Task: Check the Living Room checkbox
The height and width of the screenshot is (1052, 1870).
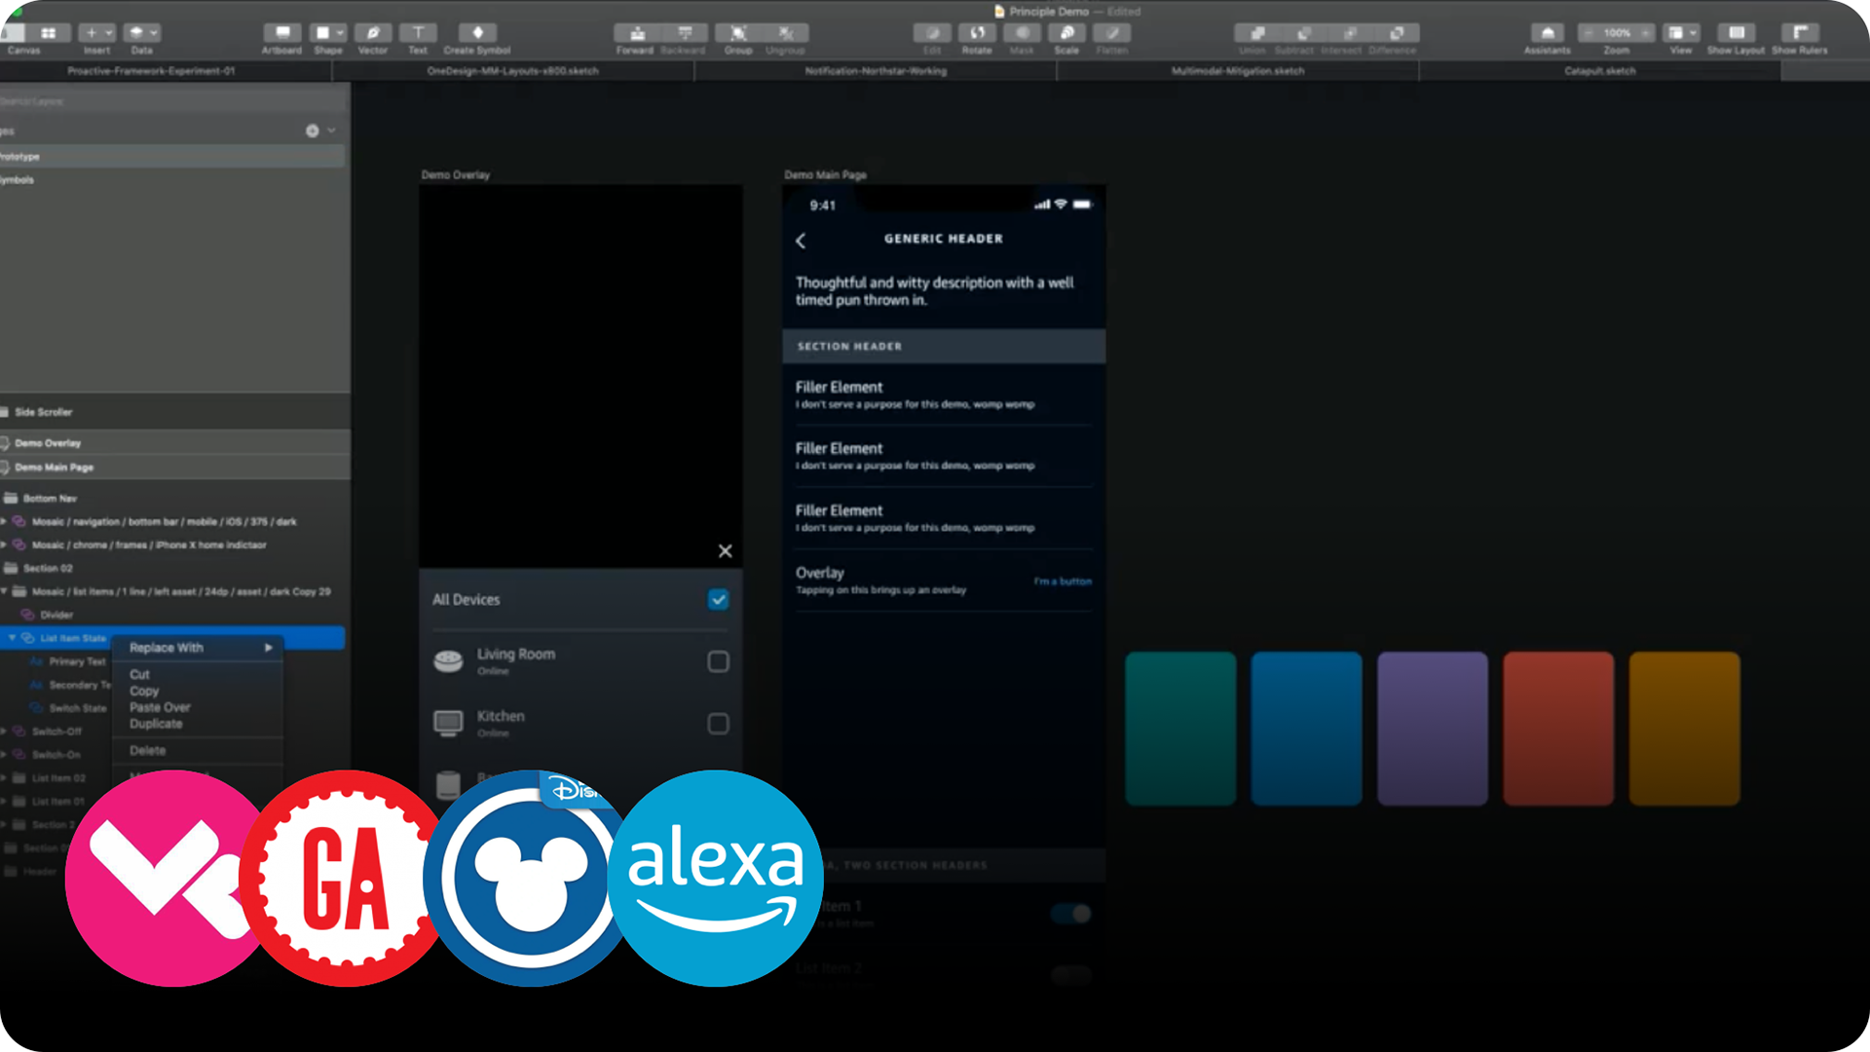Action: pos(718,662)
